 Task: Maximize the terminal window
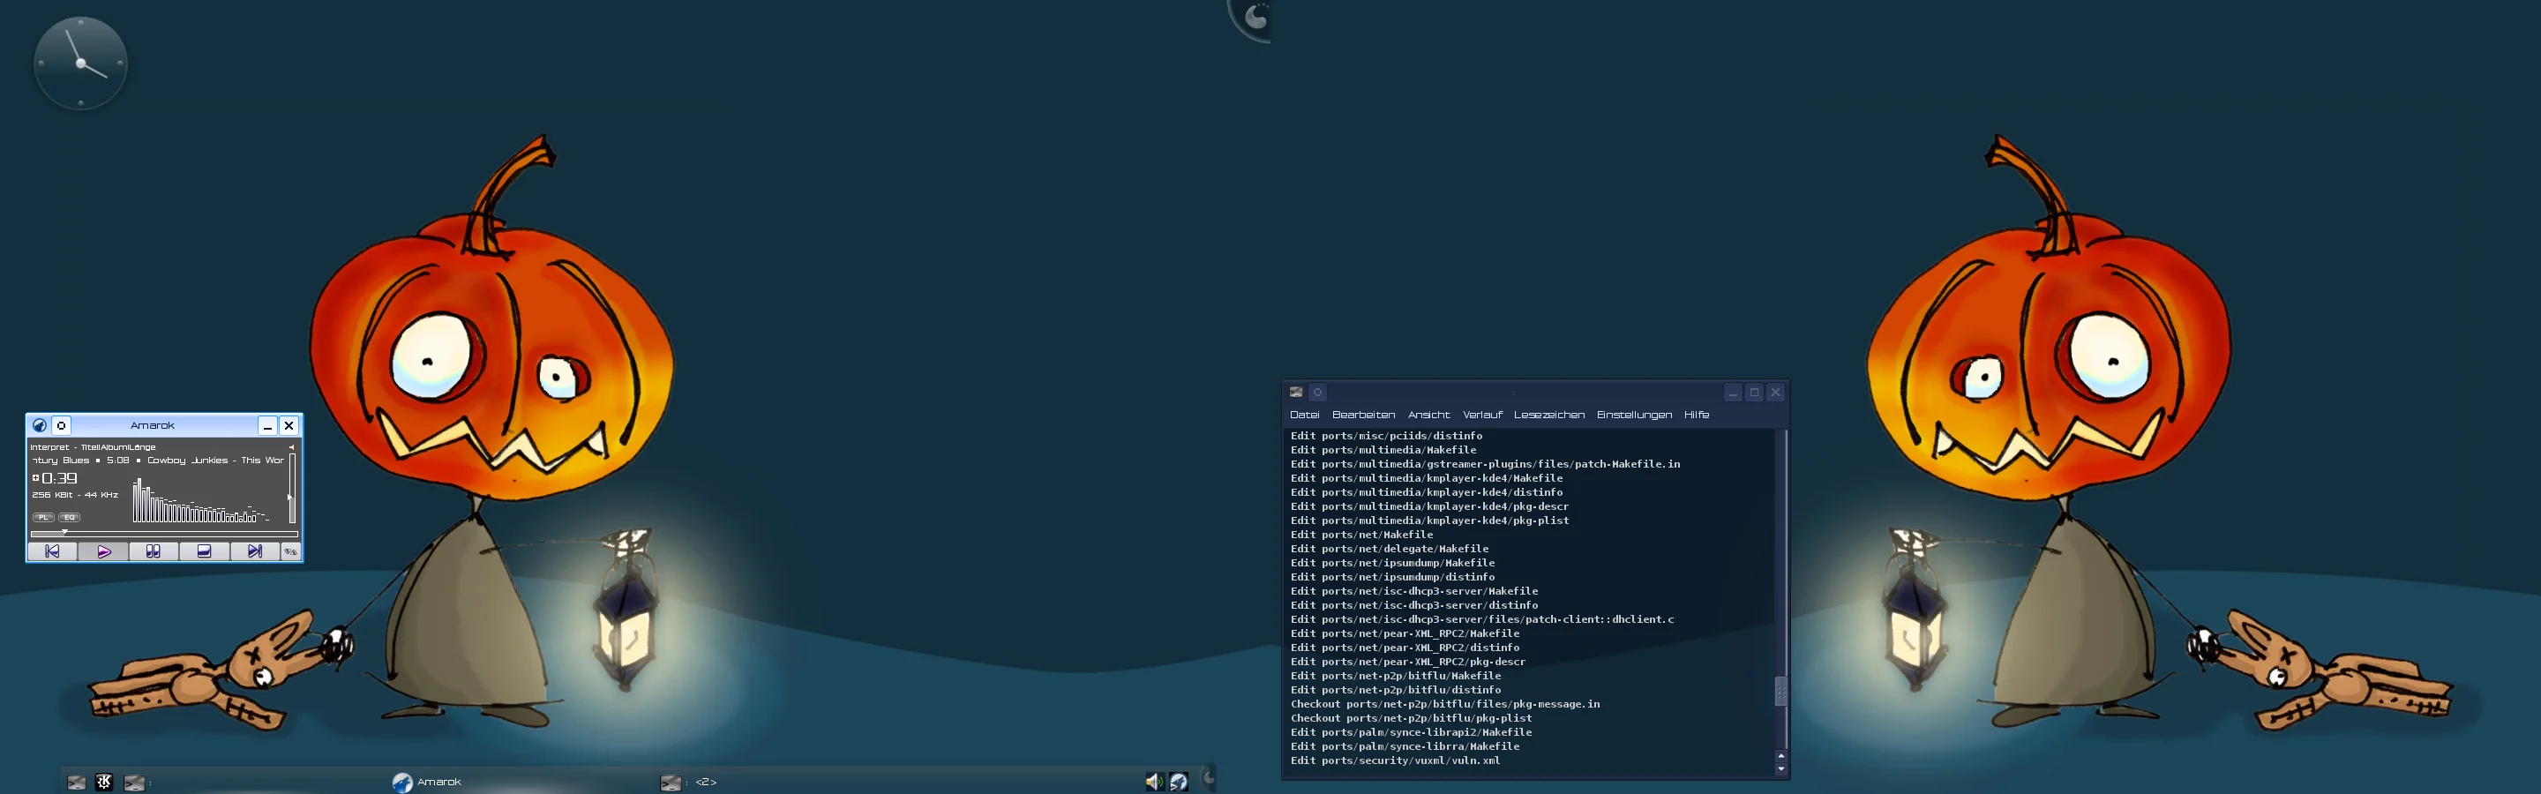click(x=1754, y=393)
